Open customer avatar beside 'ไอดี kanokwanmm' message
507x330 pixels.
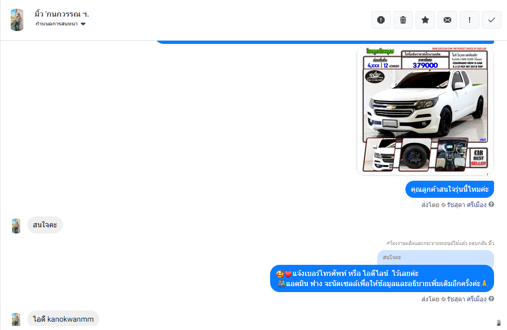click(x=16, y=320)
